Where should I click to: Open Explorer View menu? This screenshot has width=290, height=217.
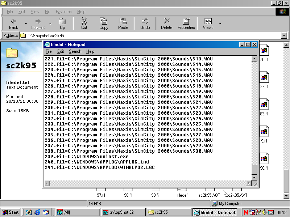pyautogui.click(x=35, y=12)
